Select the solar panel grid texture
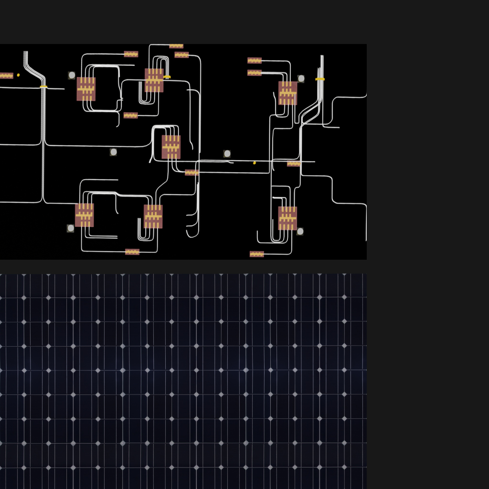 point(183,381)
